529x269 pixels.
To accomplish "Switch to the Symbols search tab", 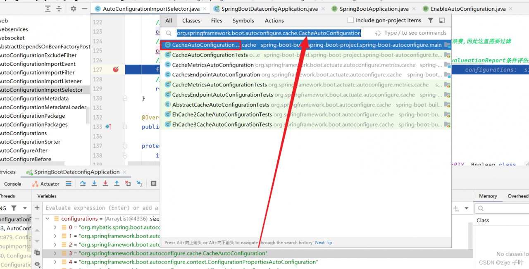I will tap(243, 21).
